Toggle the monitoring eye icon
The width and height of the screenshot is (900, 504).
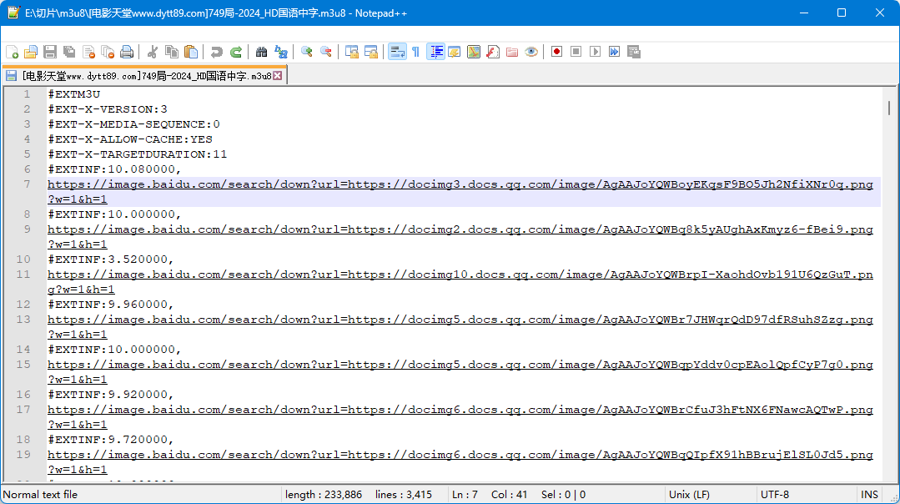[531, 52]
